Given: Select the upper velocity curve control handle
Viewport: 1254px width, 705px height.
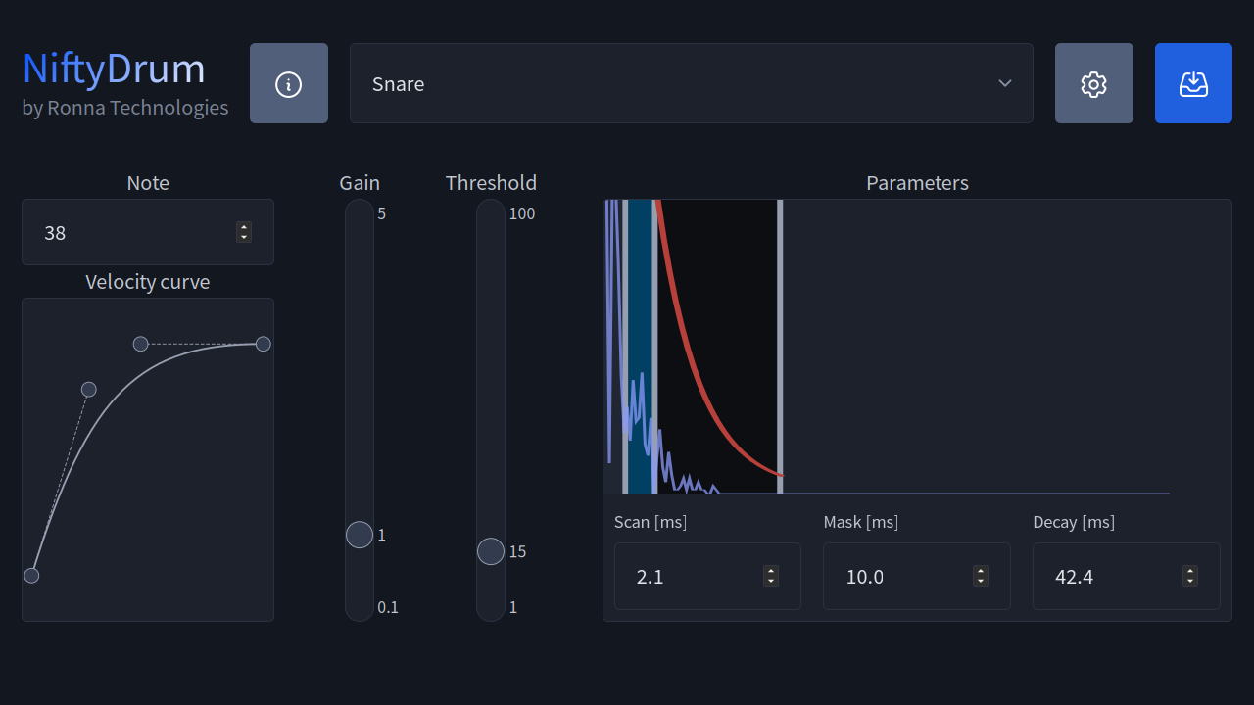Looking at the screenshot, I should pyautogui.click(x=140, y=344).
